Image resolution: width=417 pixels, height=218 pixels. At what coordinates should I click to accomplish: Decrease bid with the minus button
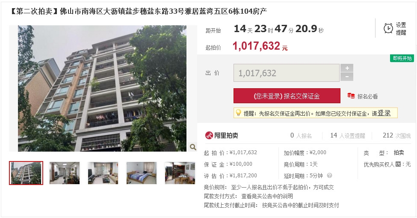347,77
